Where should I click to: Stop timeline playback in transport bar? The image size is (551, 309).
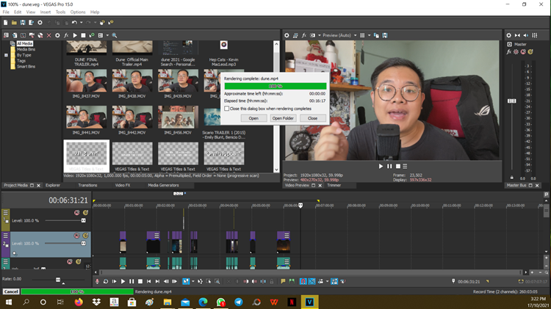click(140, 281)
